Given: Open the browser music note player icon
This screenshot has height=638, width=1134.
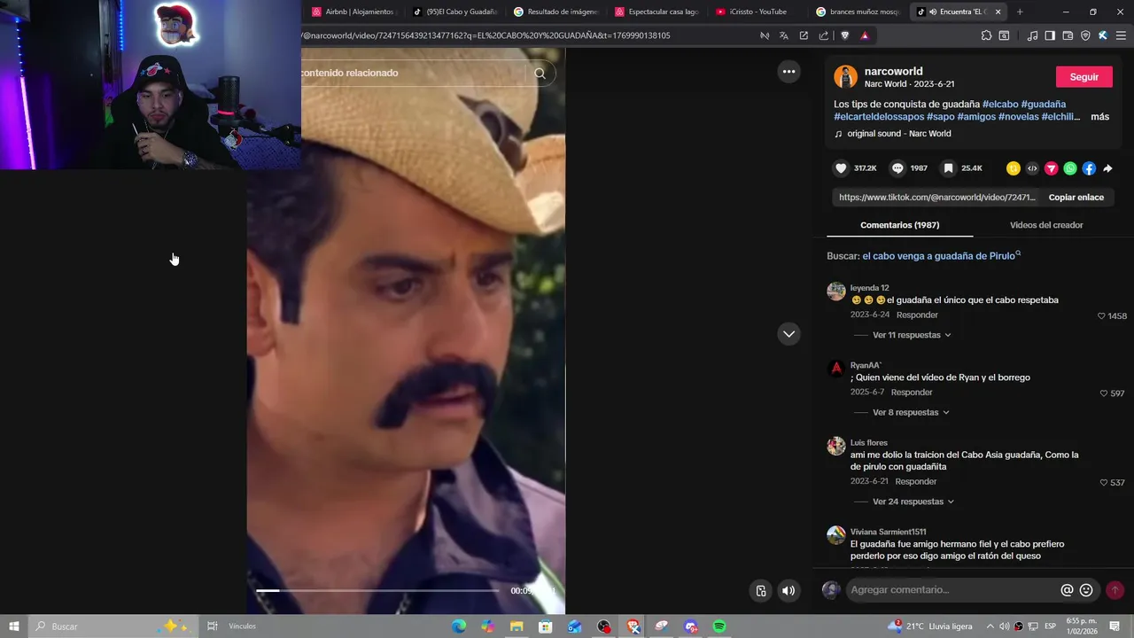Looking at the screenshot, I should 1032,35.
